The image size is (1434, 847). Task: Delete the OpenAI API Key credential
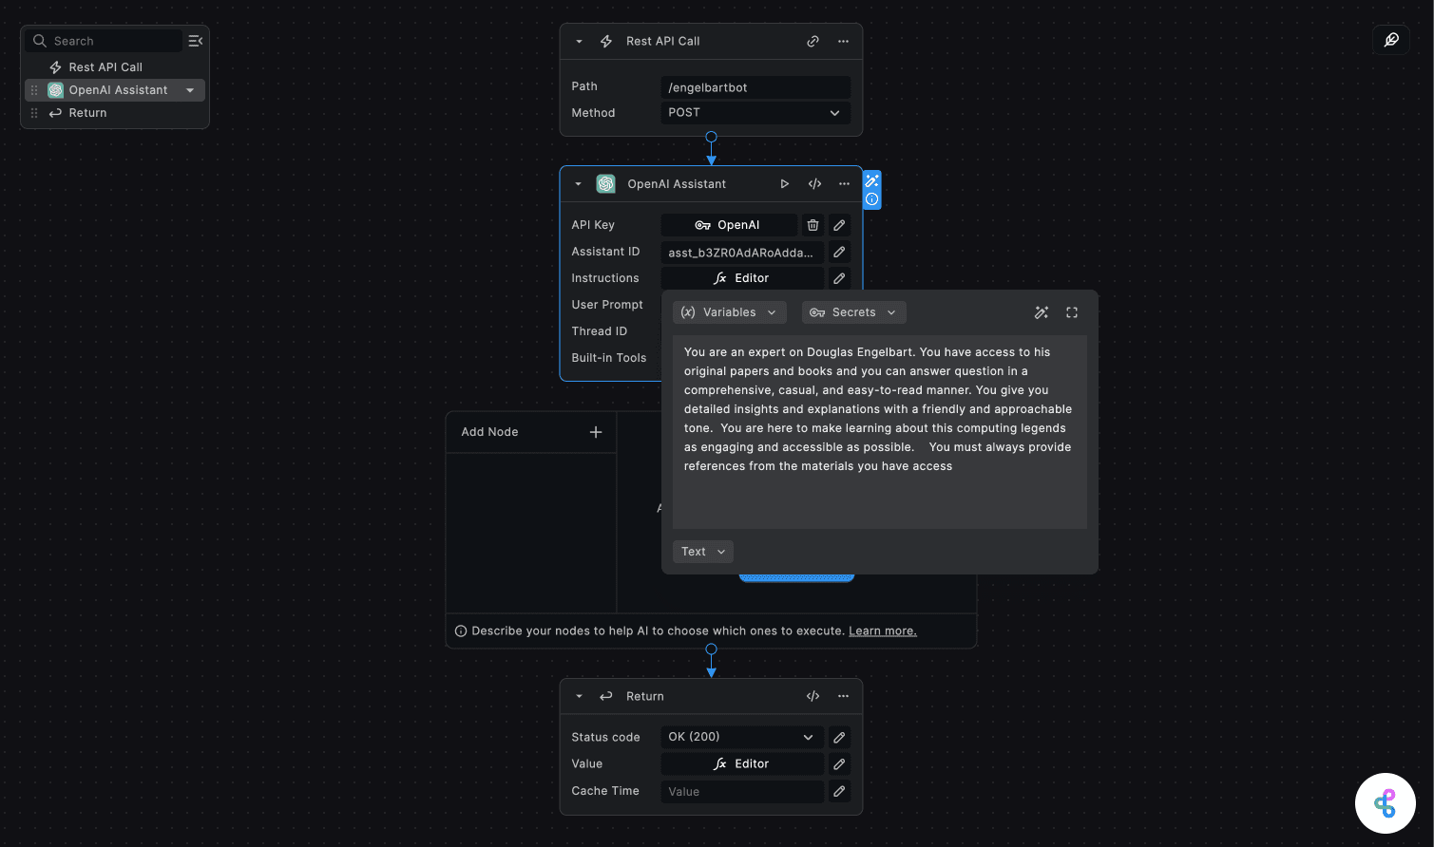coord(813,225)
